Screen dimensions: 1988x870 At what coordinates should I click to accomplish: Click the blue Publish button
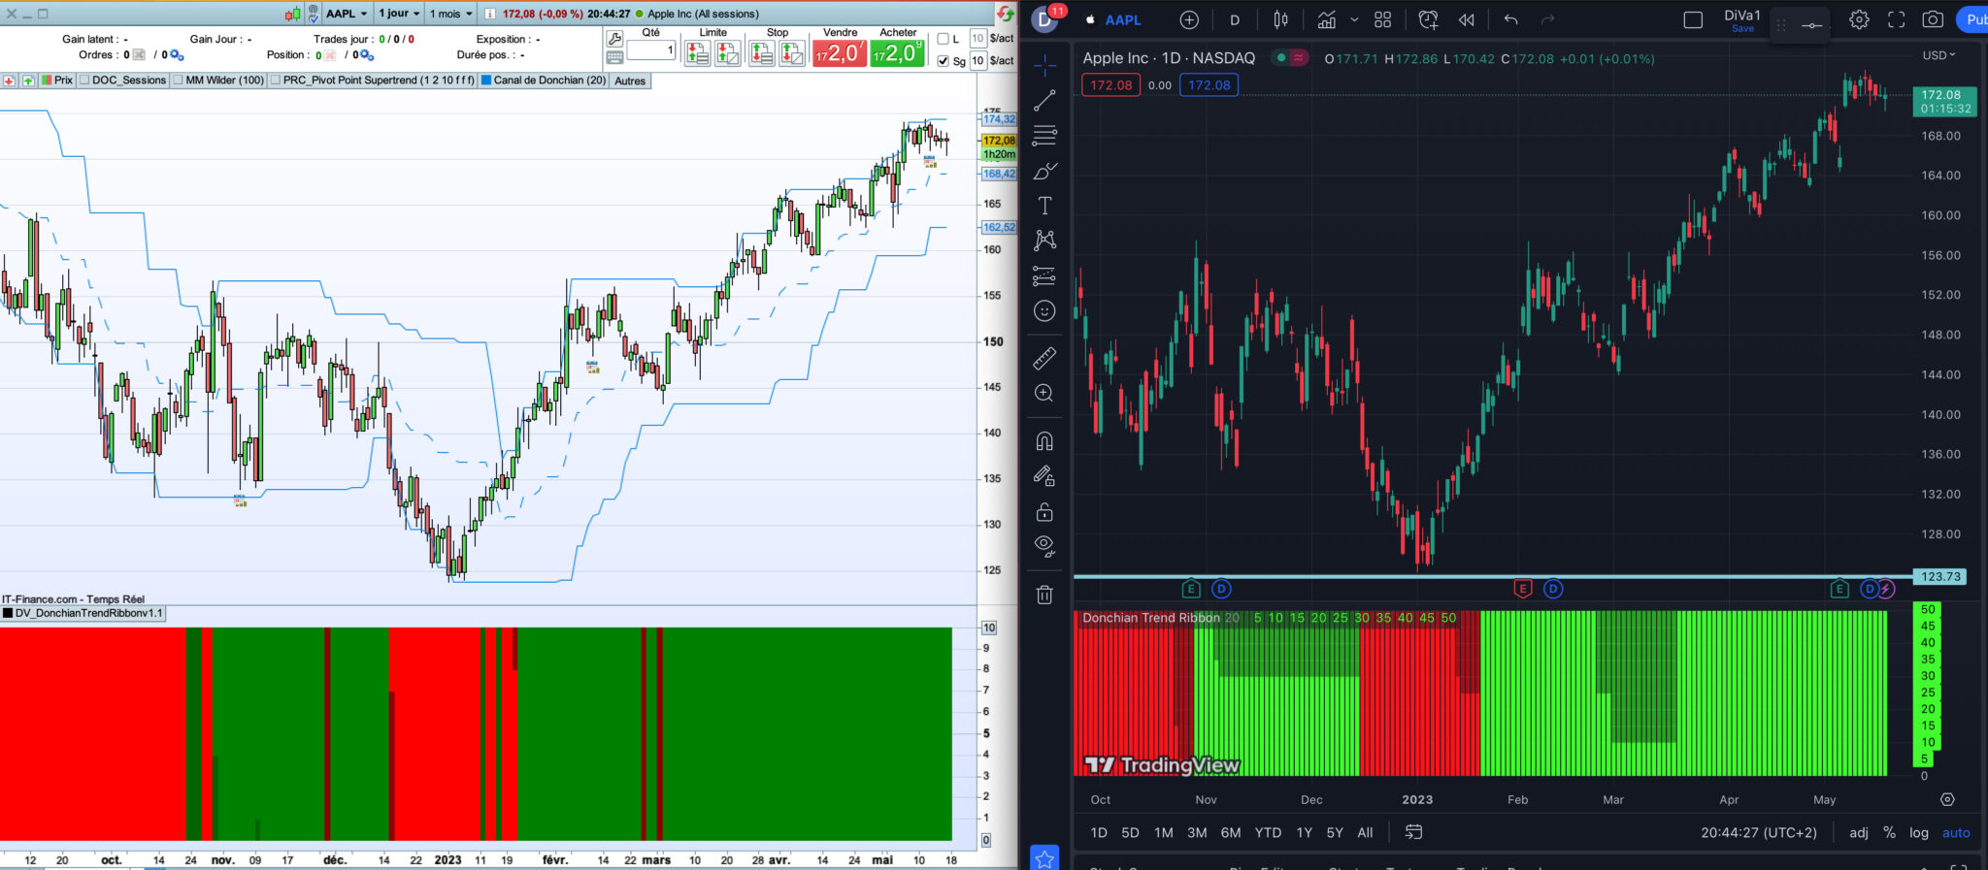click(x=1971, y=19)
